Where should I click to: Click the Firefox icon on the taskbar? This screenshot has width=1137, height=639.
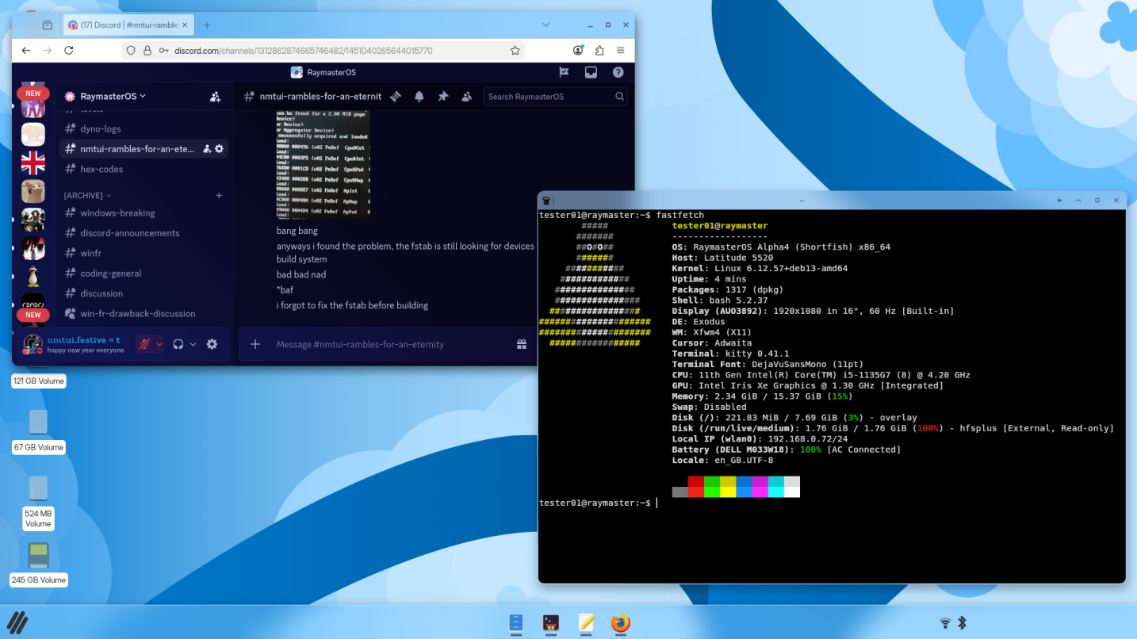coord(621,624)
